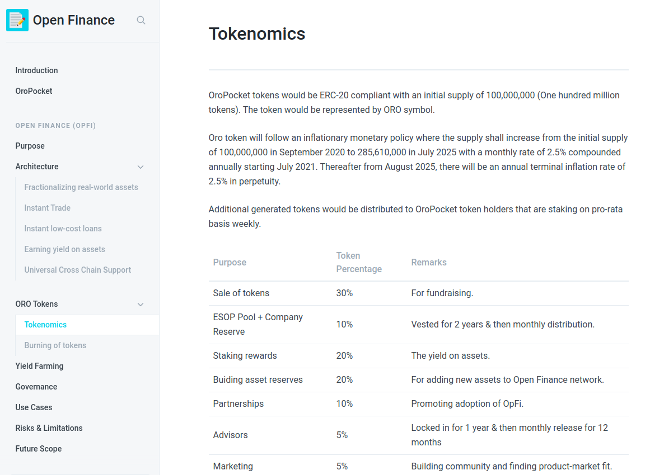
Task: Click 'For adding new assets' remark
Action: coord(507,380)
